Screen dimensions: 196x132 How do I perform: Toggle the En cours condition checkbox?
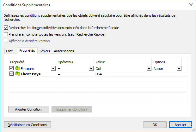pos(12,69)
